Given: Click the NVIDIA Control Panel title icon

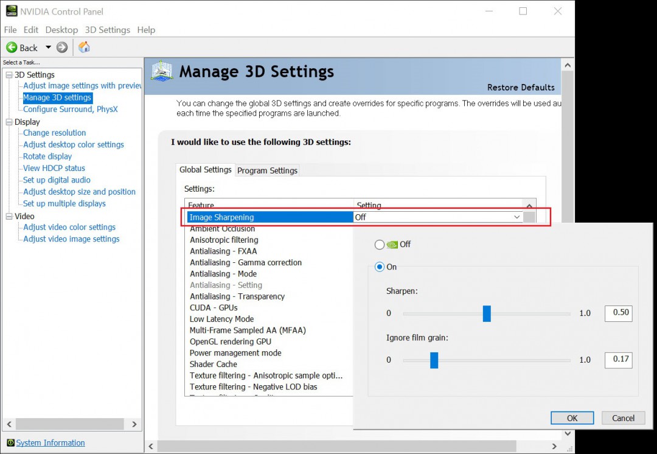Looking at the screenshot, I should (x=11, y=11).
